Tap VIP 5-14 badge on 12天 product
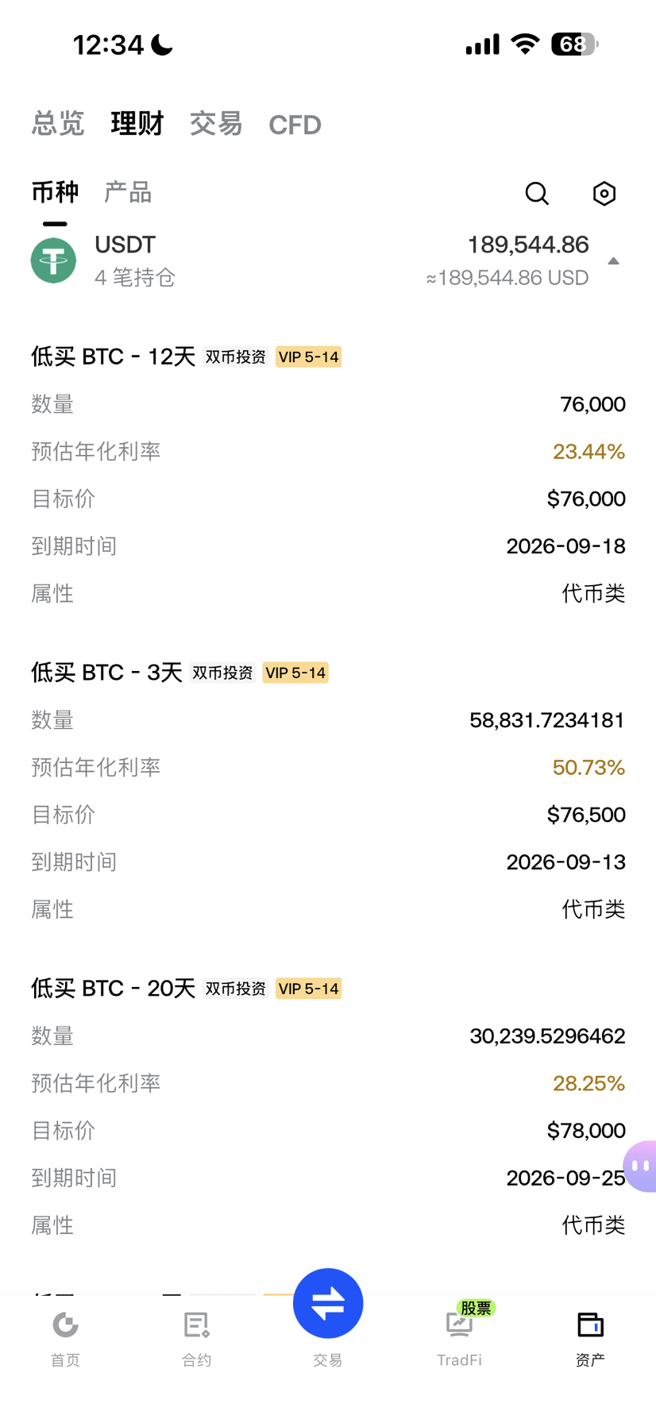656x1423 pixels. pos(309,357)
